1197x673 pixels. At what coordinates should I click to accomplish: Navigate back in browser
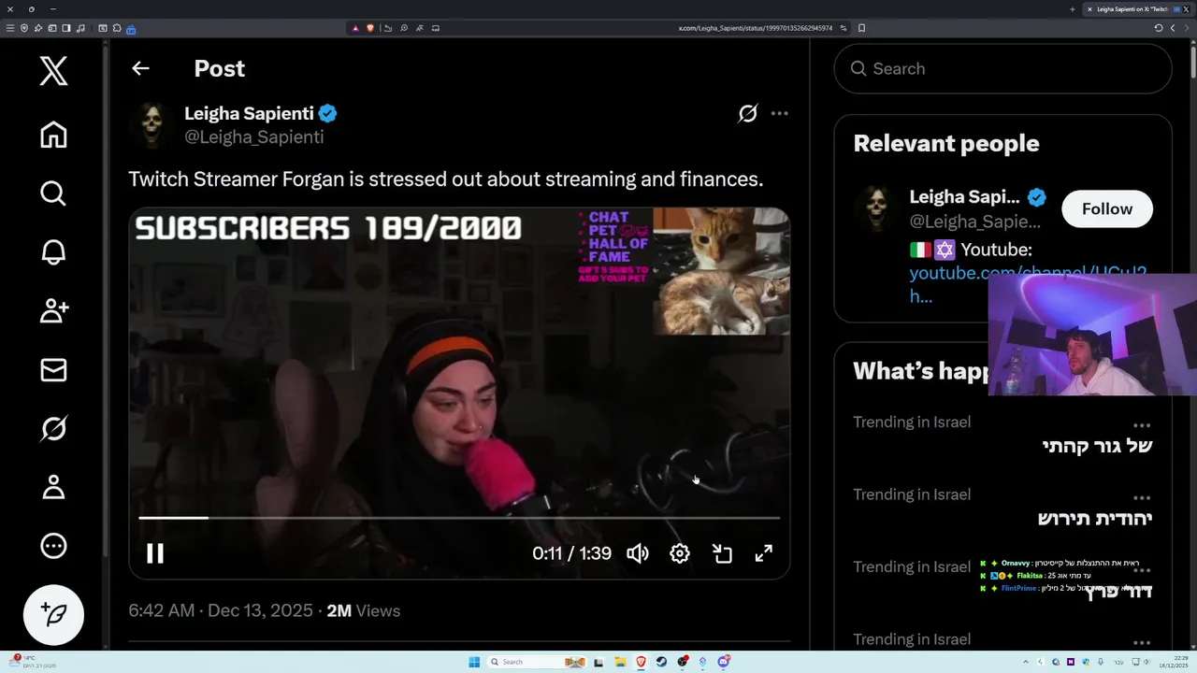(1173, 28)
